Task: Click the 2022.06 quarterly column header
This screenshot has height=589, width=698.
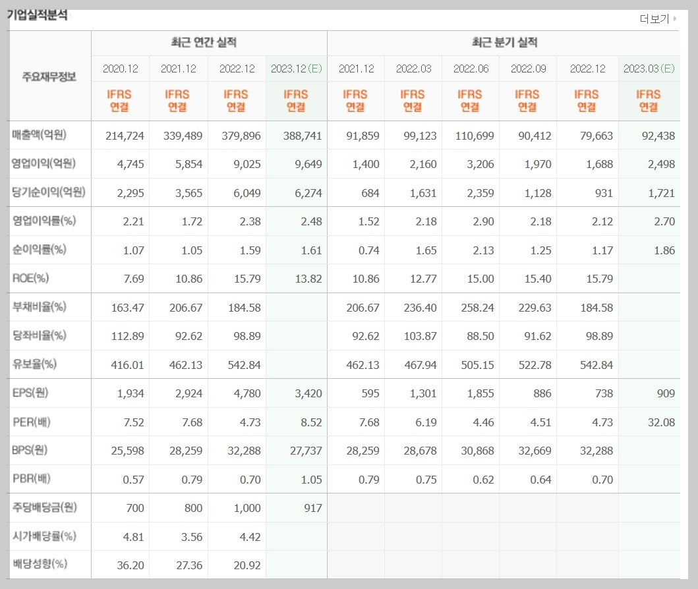Action: [x=471, y=69]
